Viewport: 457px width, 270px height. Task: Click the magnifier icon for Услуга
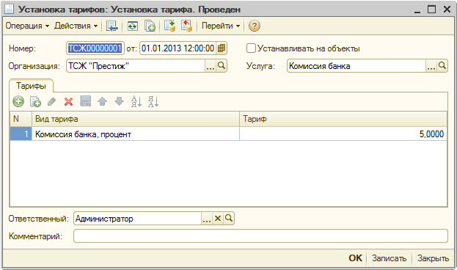pos(442,66)
